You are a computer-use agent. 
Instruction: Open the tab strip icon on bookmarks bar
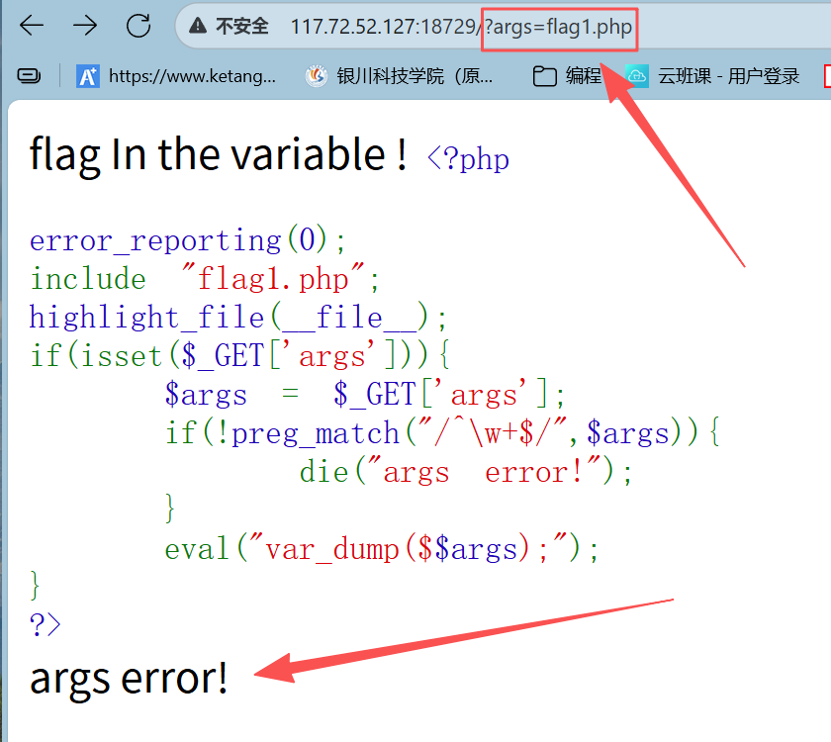(x=29, y=76)
